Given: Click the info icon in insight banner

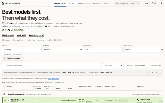Looking at the screenshot, I should [x=160, y=73].
